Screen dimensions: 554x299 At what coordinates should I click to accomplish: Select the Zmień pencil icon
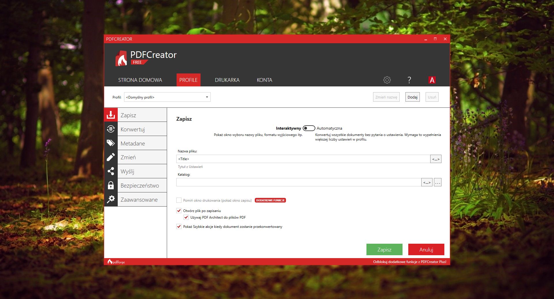(111, 157)
